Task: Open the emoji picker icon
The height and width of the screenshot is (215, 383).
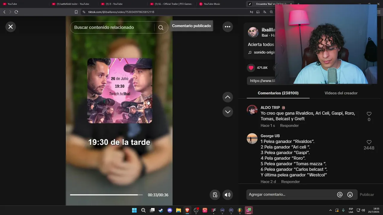Action: pyautogui.click(x=350, y=195)
